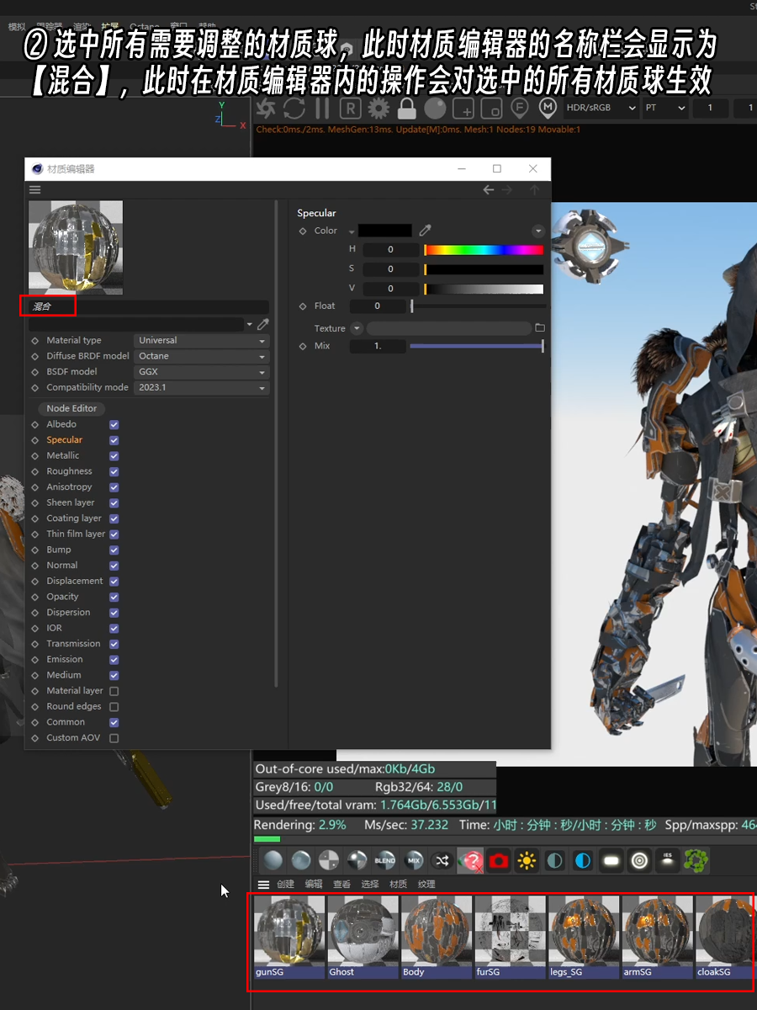The image size is (757, 1010).
Task: Enable the Material layer checkbox
Action: click(x=114, y=691)
